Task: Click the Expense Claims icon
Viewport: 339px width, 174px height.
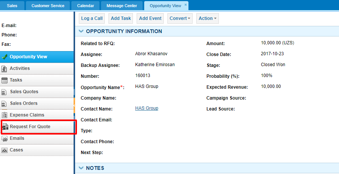Action: tap(5, 115)
